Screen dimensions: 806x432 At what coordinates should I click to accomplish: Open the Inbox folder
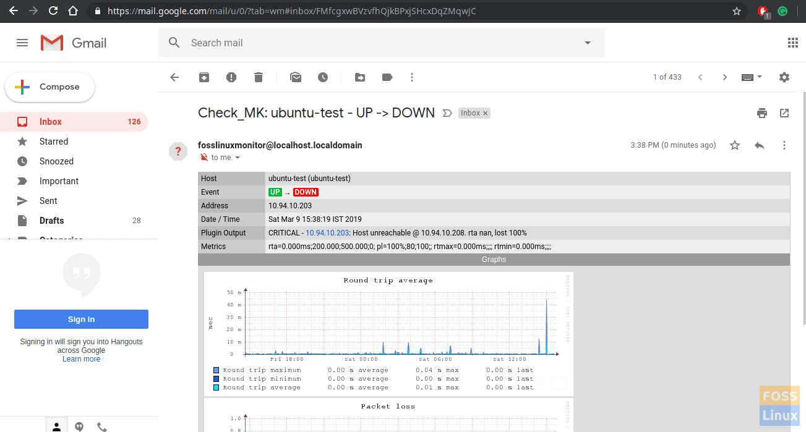tap(74, 122)
